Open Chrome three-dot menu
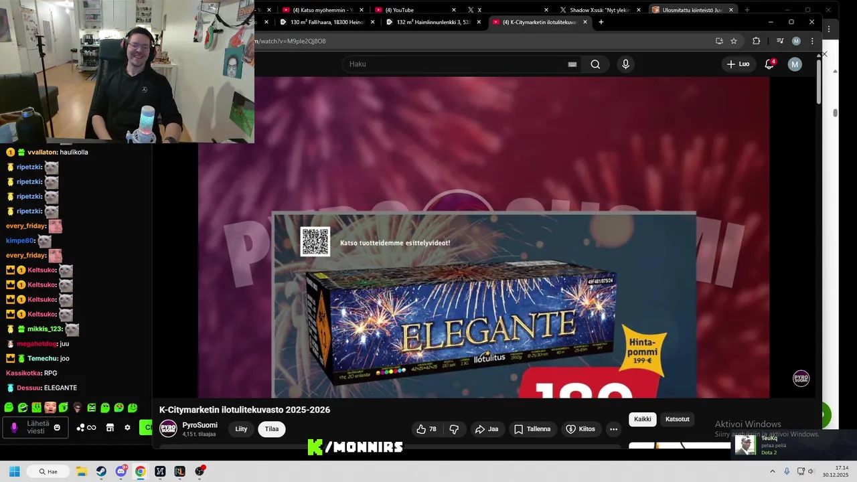857x482 pixels. pos(812,41)
